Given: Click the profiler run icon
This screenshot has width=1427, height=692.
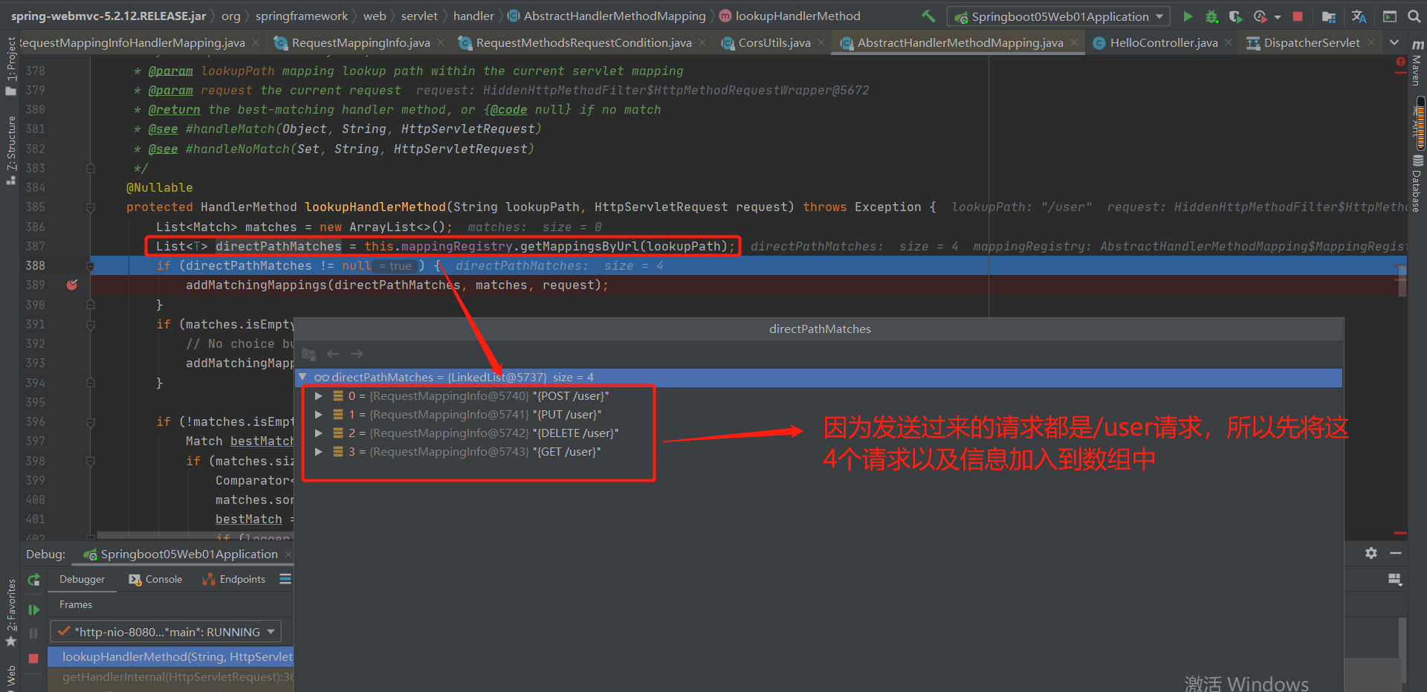Looking at the screenshot, I should 1260,16.
